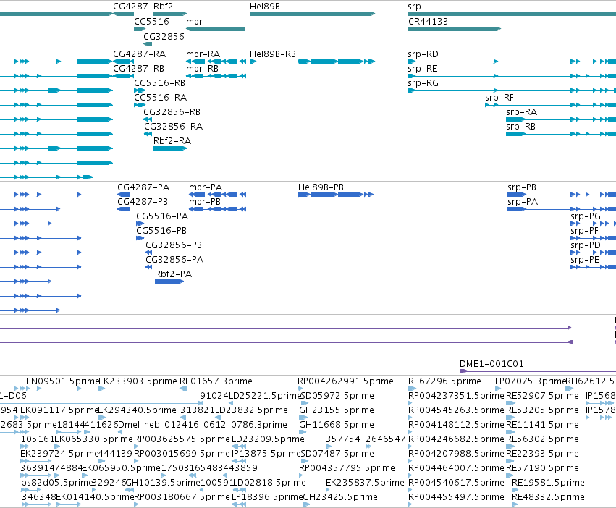Open transcript CG32856-RA
The width and height of the screenshot is (616, 508).
pyautogui.click(x=148, y=134)
